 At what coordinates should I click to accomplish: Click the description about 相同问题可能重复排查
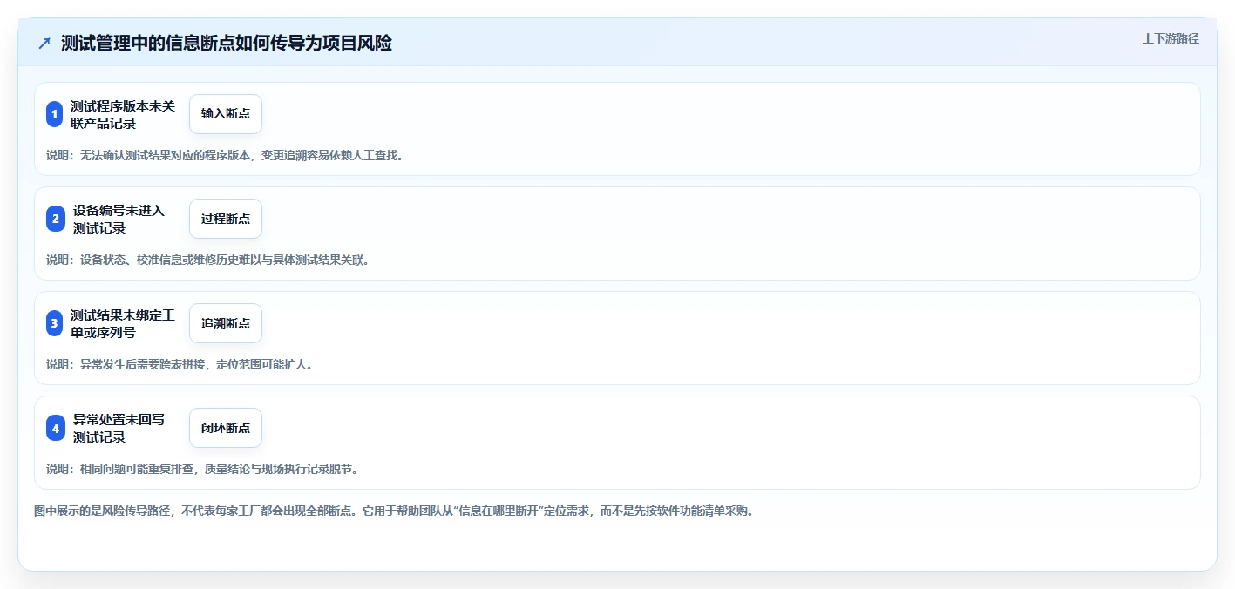202,470
